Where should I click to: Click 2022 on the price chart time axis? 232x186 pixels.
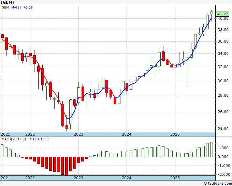pos(30,134)
